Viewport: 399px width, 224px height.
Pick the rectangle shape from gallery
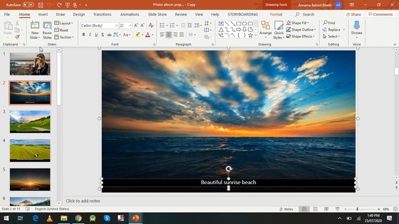coord(239,24)
